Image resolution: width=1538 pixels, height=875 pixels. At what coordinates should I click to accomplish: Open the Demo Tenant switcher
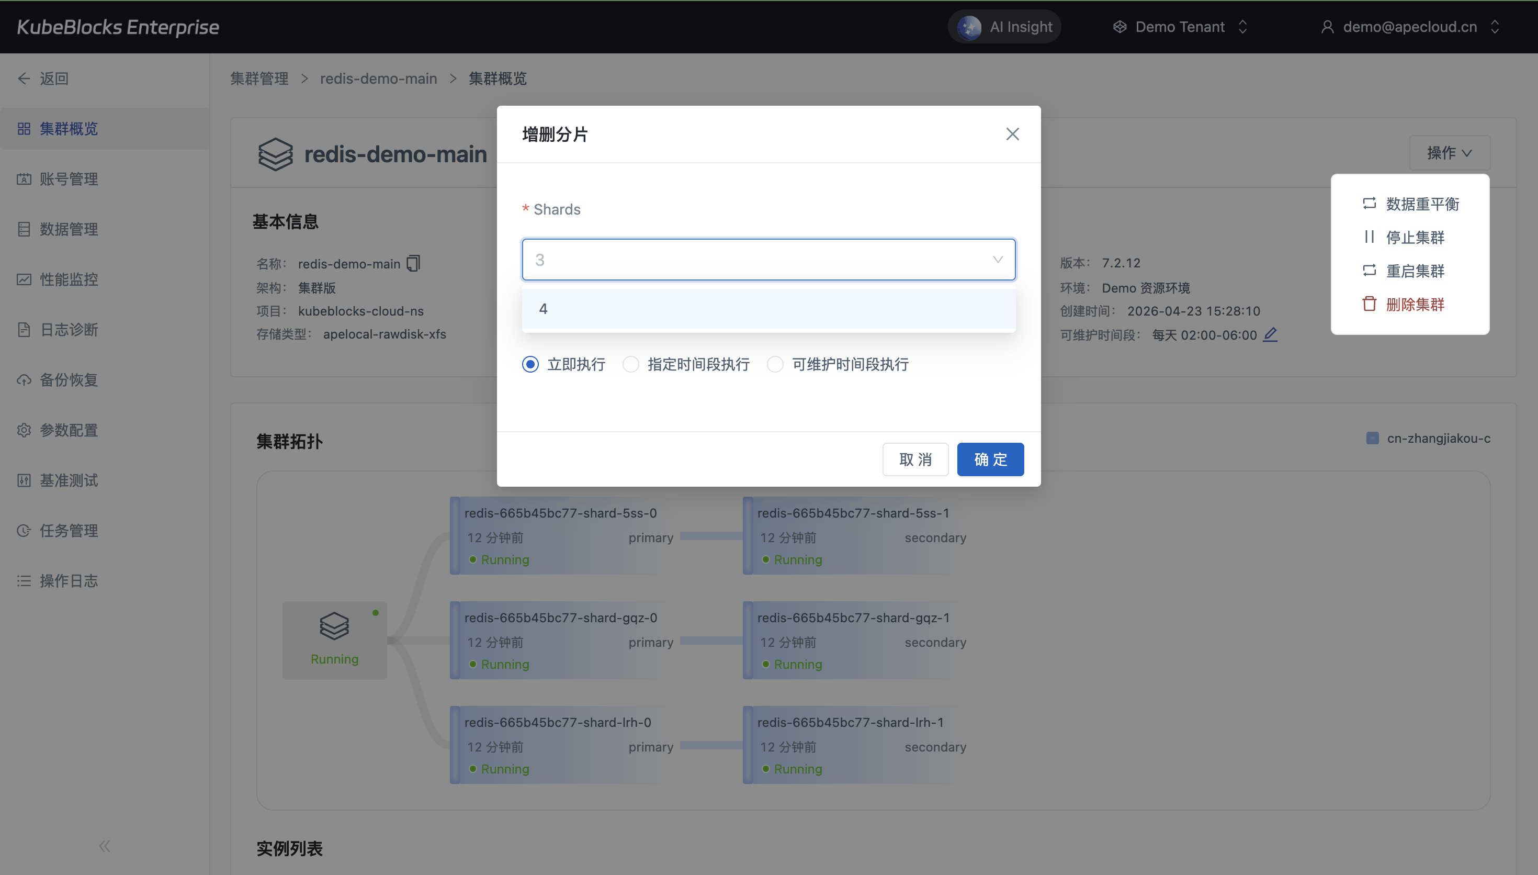1180,27
